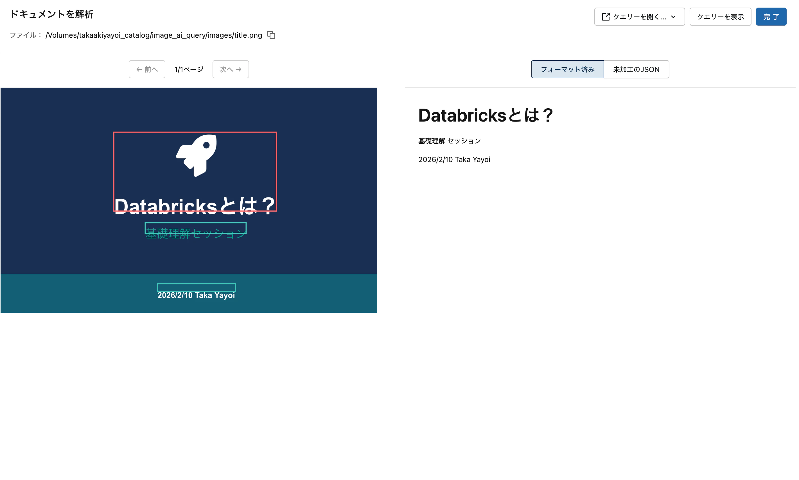This screenshot has width=799, height=480.
Task: Go to previous page with 前へ
Action: tap(147, 69)
